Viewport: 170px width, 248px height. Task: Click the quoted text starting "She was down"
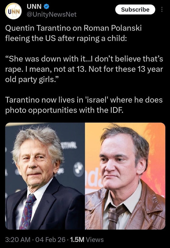coord(84,69)
